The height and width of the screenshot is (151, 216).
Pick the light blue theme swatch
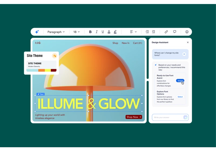(32, 70)
